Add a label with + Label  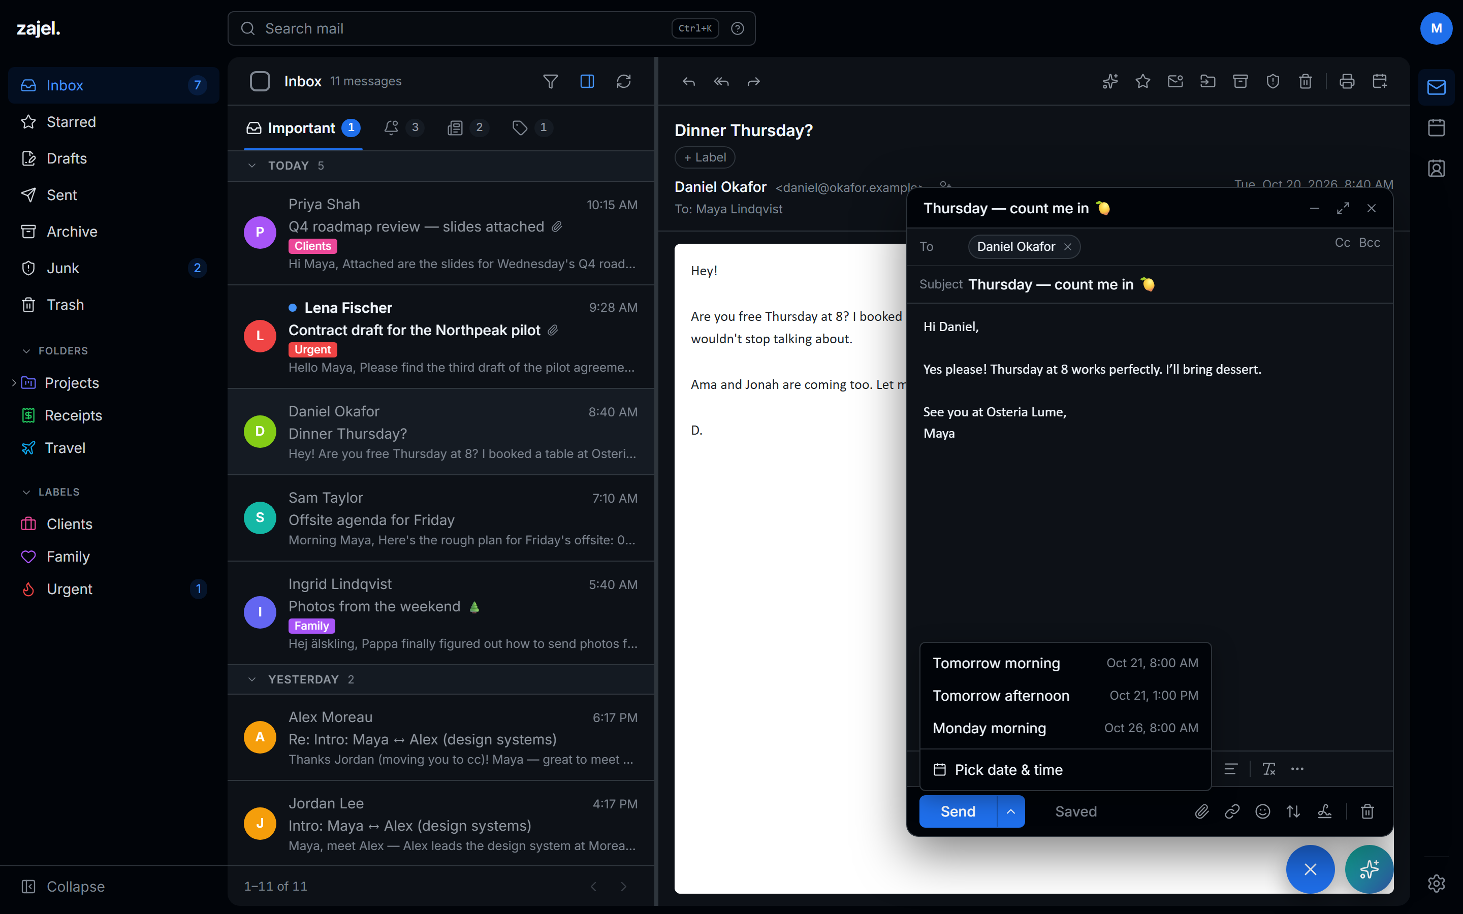point(705,157)
